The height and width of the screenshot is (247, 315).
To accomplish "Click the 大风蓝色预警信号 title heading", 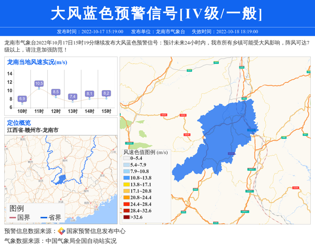I will (x=157, y=14).
